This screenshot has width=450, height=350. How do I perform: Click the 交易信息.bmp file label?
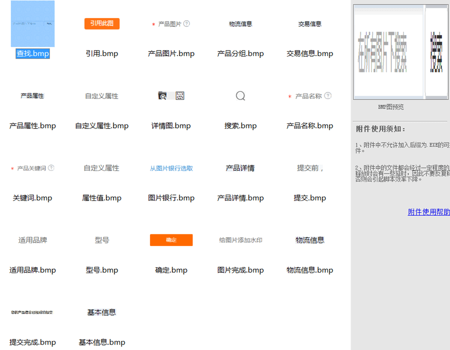click(309, 53)
